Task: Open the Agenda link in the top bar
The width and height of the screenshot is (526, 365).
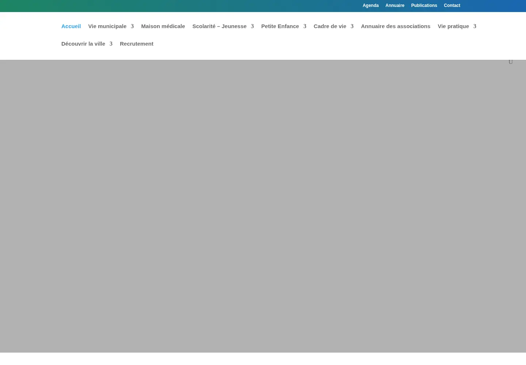Action: [370, 5]
